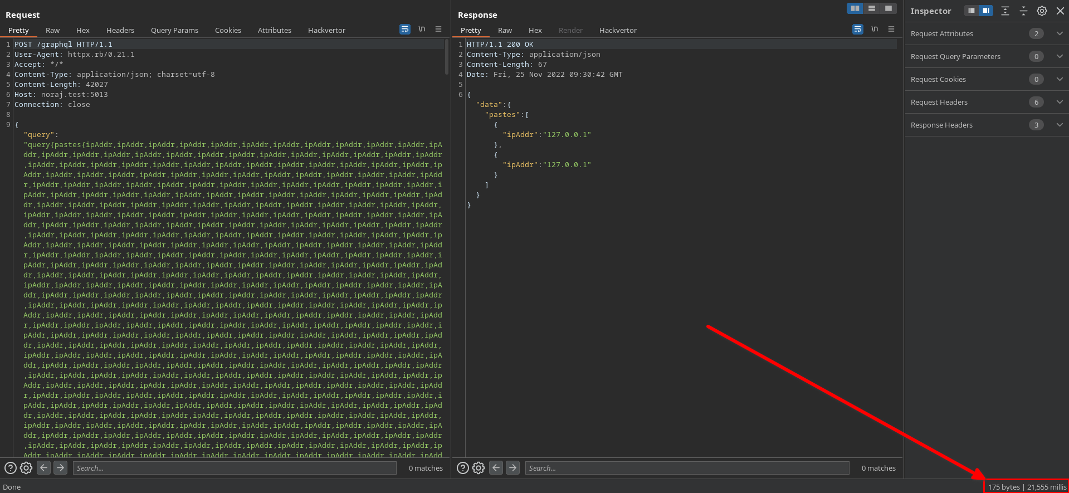Expand all Inspector sections icon
Viewport: 1069px width, 493px height.
pyautogui.click(x=1005, y=11)
